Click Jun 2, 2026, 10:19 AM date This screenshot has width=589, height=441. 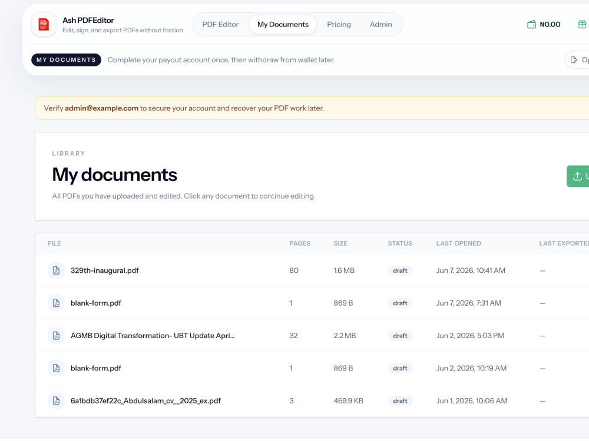click(x=471, y=368)
